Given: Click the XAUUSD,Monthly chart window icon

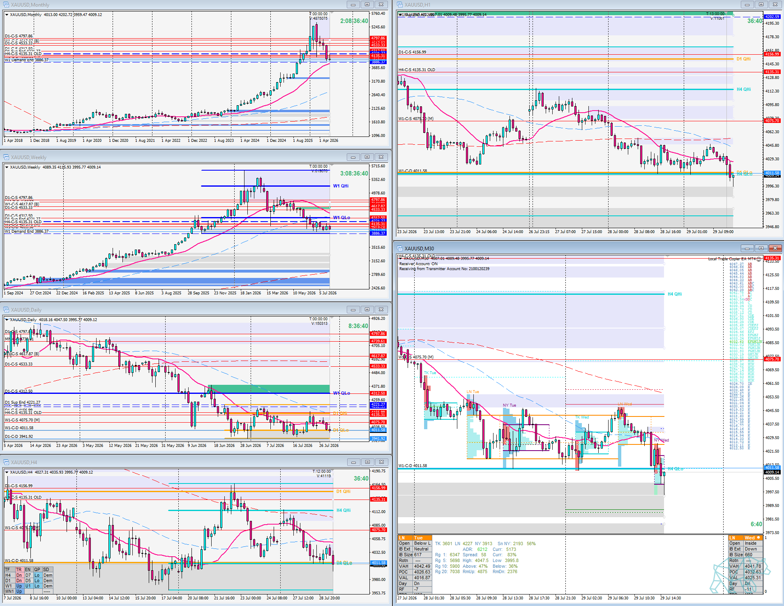Looking at the screenshot, I should (x=6, y=5).
